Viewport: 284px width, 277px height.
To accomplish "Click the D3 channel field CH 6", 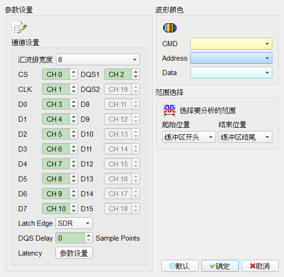I will [x=56, y=149].
